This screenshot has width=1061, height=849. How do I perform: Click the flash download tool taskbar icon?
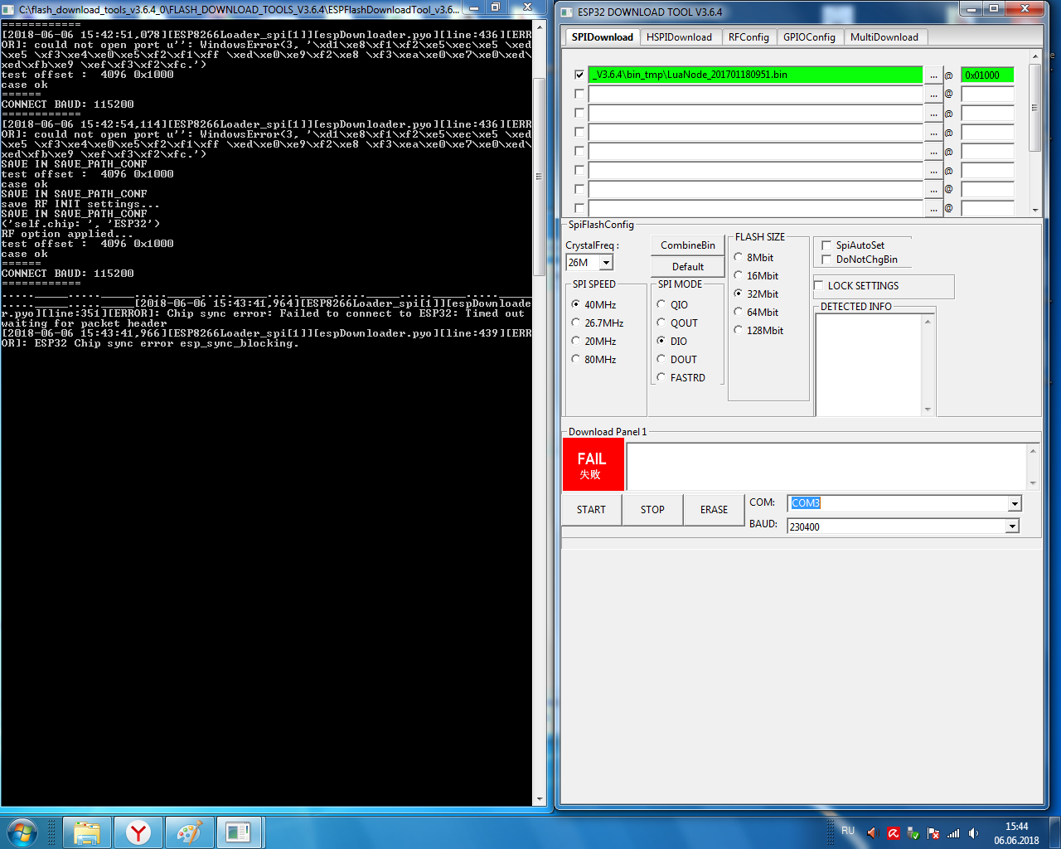click(240, 832)
